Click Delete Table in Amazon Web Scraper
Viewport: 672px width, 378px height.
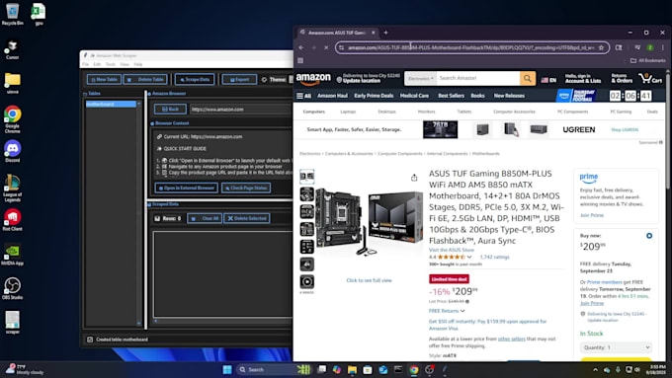[x=145, y=79]
